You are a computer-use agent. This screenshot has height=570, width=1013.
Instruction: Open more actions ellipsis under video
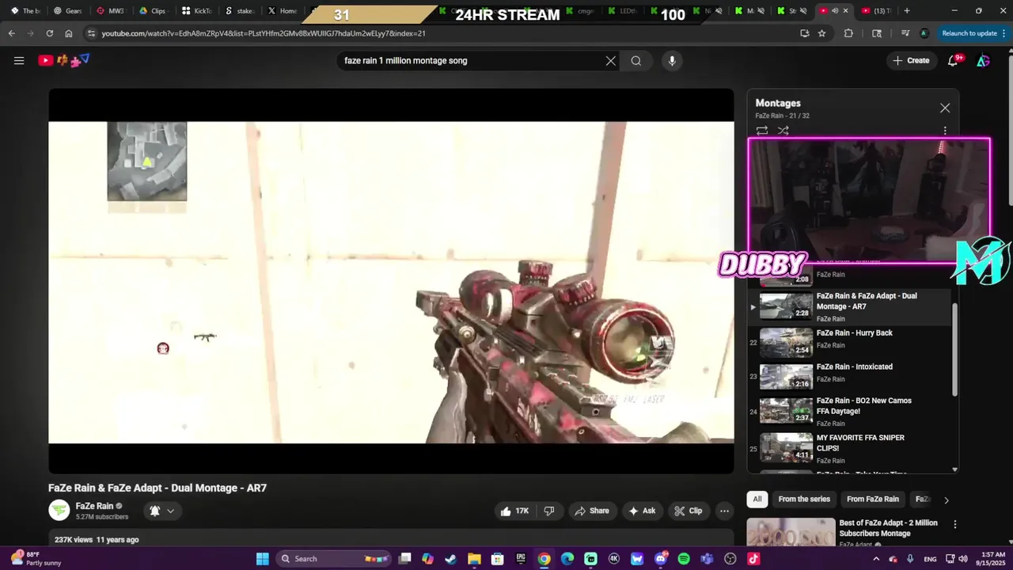tap(724, 511)
